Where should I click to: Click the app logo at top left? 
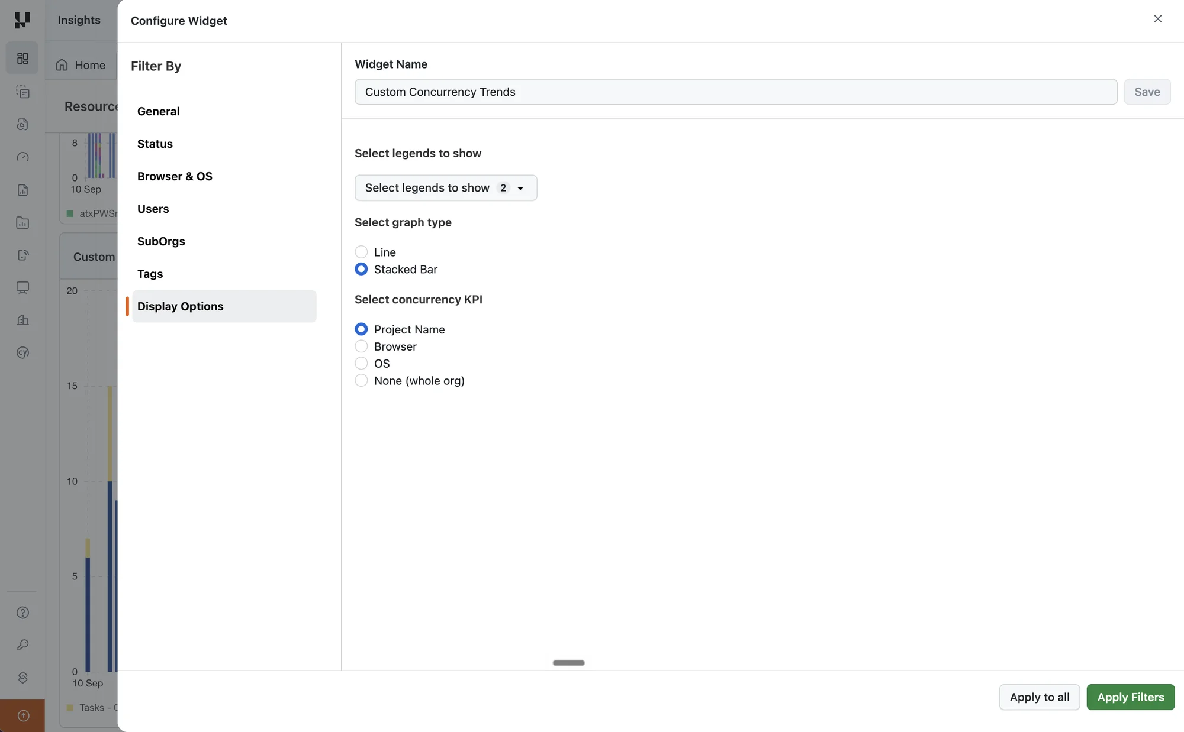coord(22,20)
